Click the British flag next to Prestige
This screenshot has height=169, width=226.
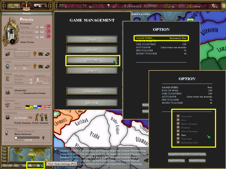pos(48,26)
